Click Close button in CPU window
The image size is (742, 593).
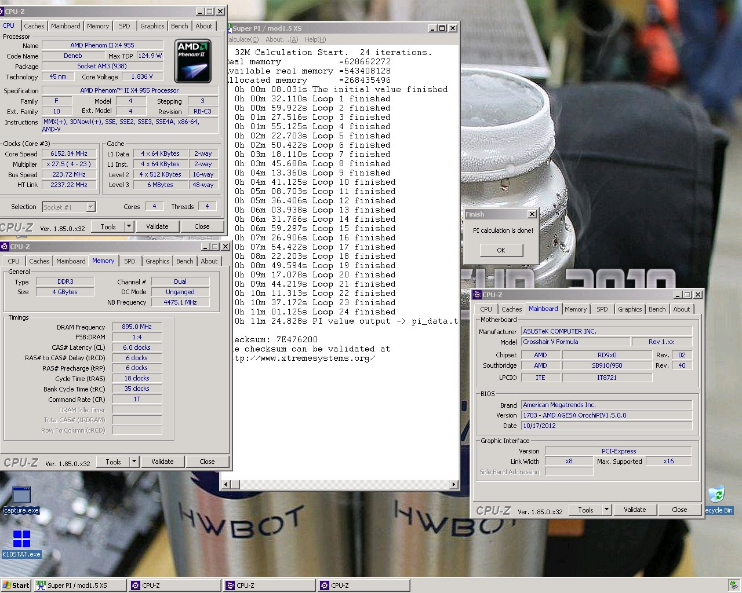(202, 226)
